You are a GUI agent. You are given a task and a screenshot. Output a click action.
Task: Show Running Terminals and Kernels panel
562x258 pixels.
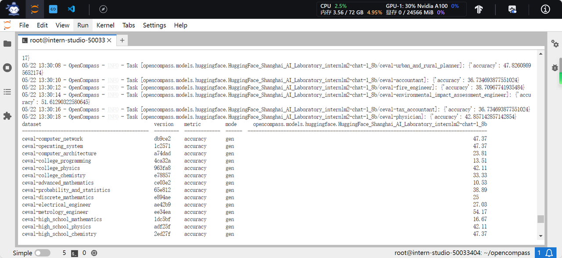pyautogui.click(x=7, y=68)
